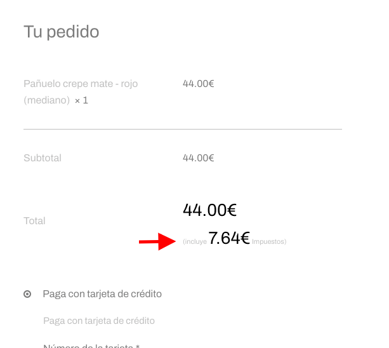Image resolution: width=389 pixels, height=348 pixels.
Task: Click the "Subtotal" label
Action: coord(43,158)
